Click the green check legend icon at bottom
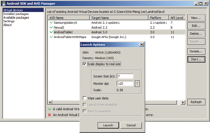Image resolution: width=210 pixels, height=133 pixels. (x=50, y=109)
